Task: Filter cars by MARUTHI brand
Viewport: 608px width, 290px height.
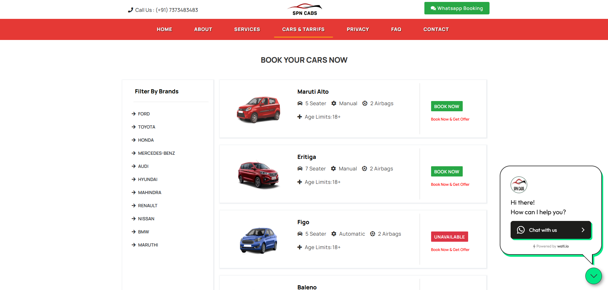Action: point(148,245)
